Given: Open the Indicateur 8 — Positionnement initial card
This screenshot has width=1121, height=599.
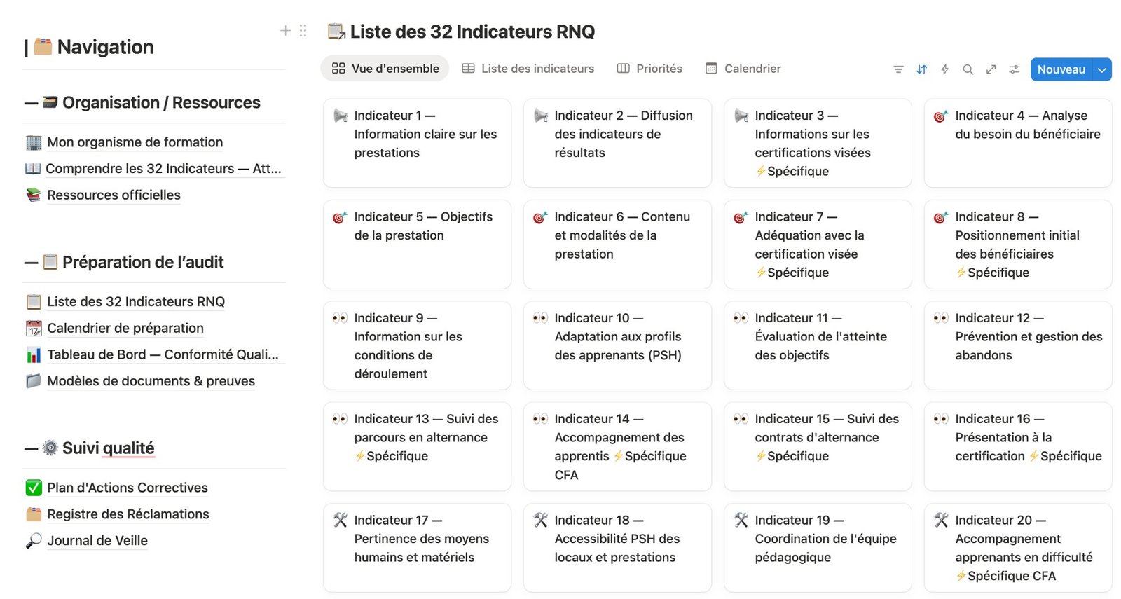Looking at the screenshot, I should point(1018,245).
